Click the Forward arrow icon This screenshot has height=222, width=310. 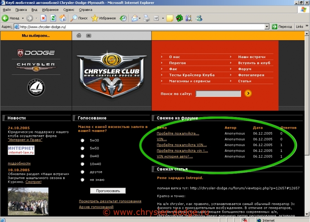click(30, 18)
